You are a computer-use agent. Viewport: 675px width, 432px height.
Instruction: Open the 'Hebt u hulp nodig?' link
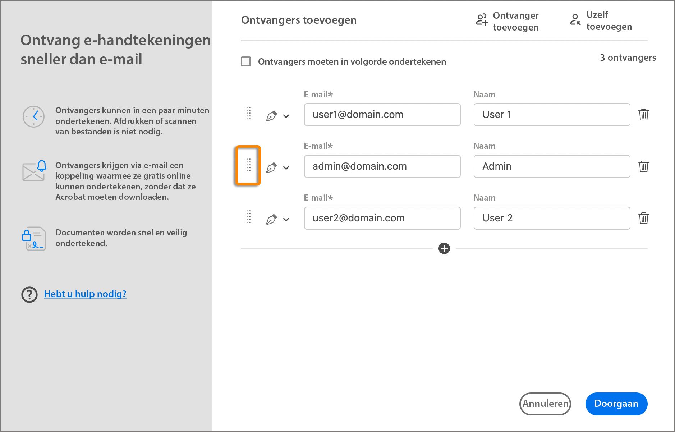85,294
